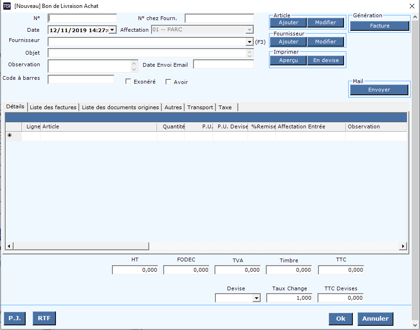Click Aperçu print preview button

click(x=288, y=60)
